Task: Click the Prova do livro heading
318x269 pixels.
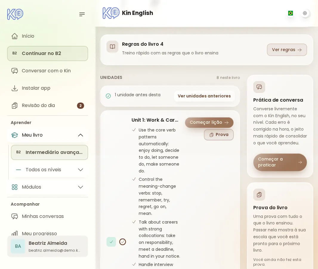Action: tap(270, 207)
